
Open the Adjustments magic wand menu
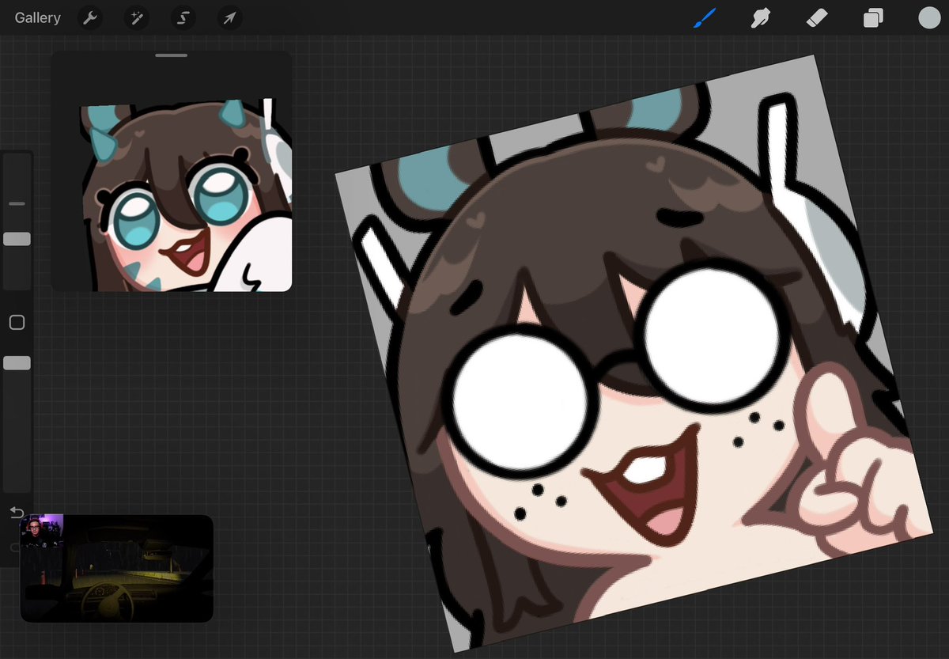pyautogui.click(x=136, y=17)
